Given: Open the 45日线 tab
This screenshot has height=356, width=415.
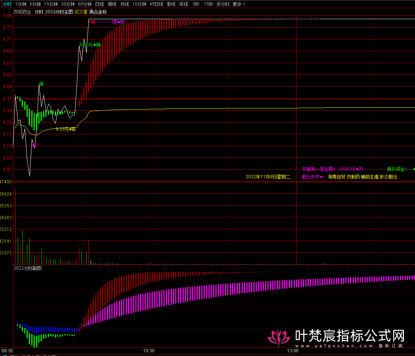Looking at the screenshot, I should click(x=156, y=4).
